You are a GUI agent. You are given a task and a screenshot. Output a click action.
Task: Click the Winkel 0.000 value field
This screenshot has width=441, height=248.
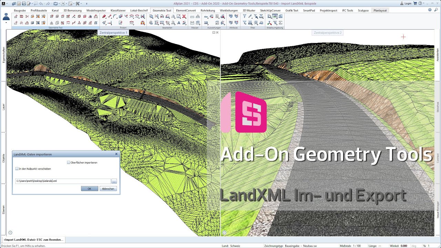point(404,246)
